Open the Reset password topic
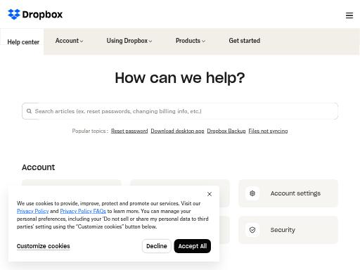Screen dimensions: 360x270 point(129,131)
